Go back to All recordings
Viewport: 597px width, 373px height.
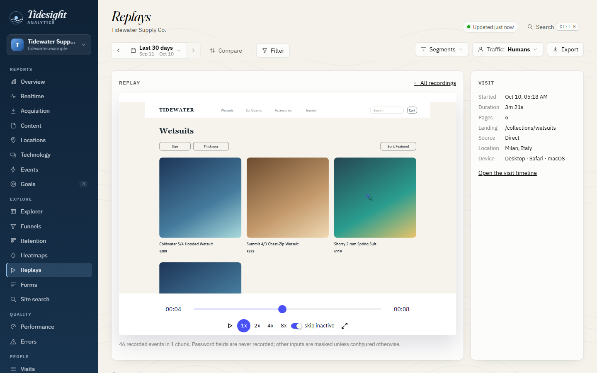click(435, 83)
